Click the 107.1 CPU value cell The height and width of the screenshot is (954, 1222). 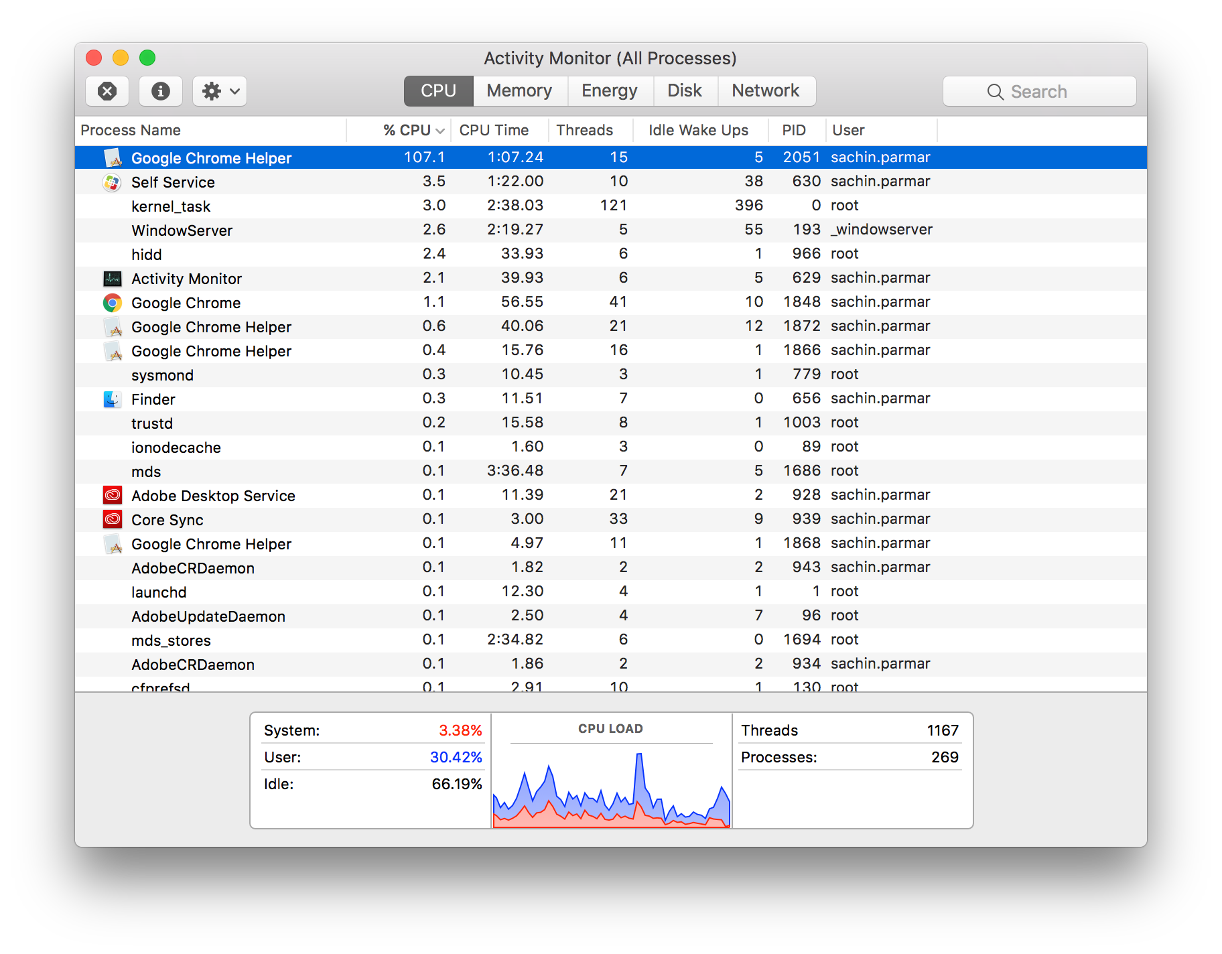424,157
